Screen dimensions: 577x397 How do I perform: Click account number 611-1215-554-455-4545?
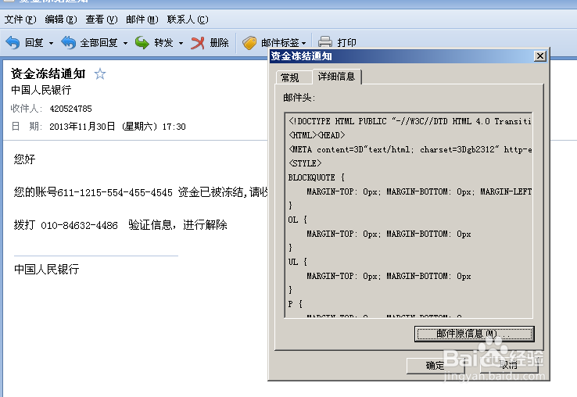click(115, 192)
